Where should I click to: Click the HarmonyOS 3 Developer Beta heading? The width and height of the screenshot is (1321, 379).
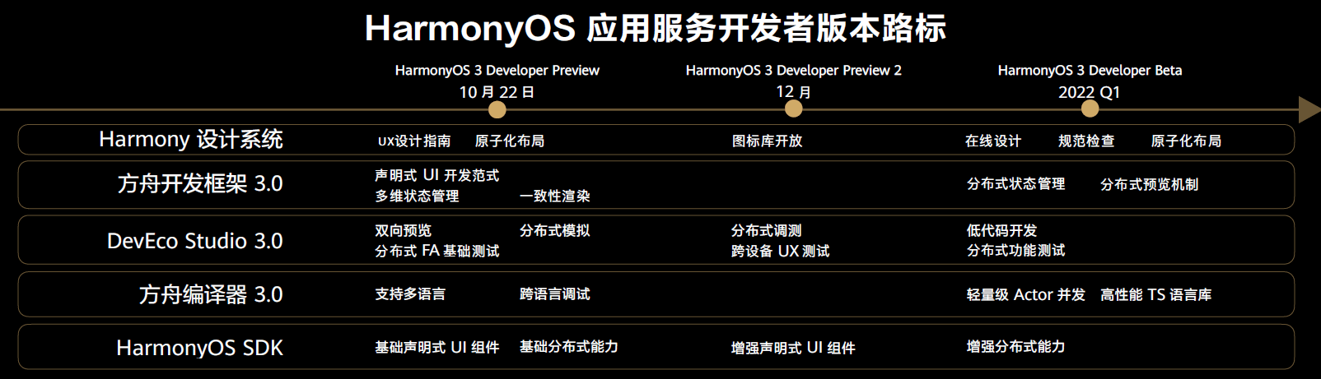1090,71
